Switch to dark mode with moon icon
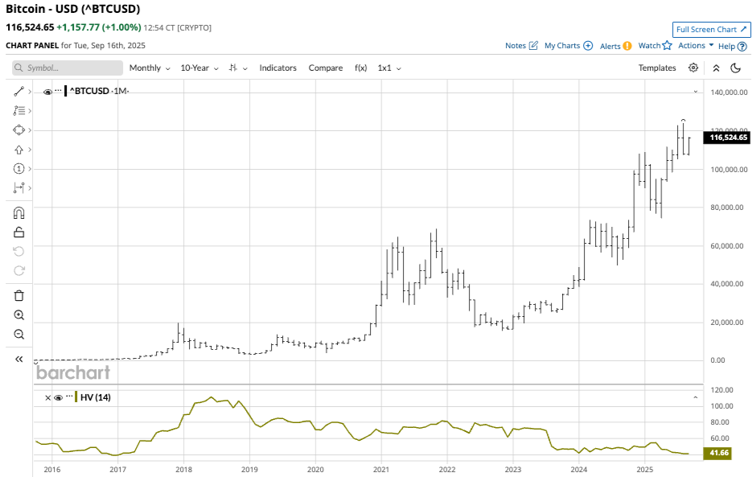This screenshot has width=752, height=477. click(735, 68)
